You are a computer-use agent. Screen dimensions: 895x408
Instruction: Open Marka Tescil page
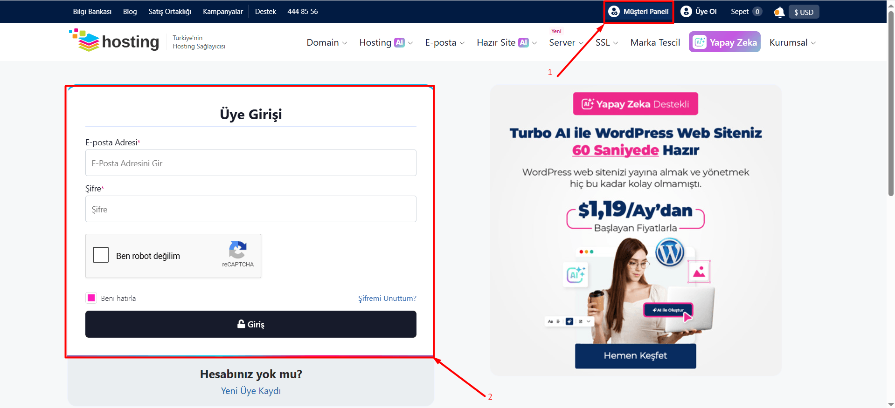click(x=655, y=42)
